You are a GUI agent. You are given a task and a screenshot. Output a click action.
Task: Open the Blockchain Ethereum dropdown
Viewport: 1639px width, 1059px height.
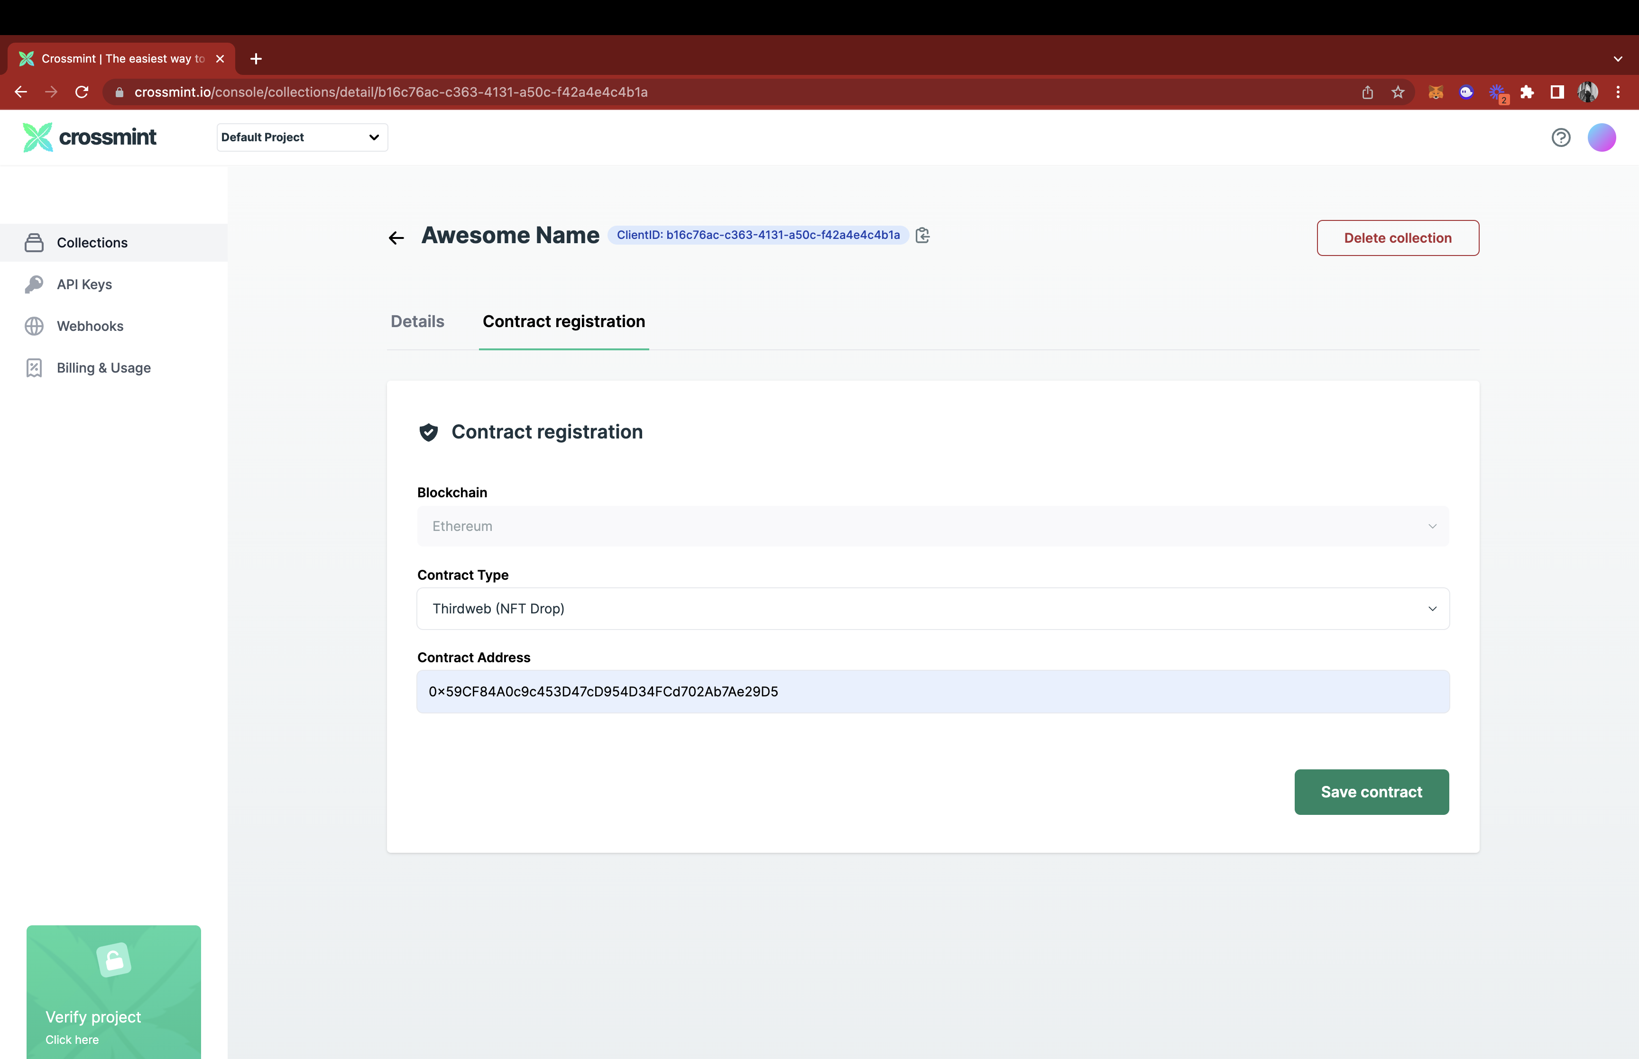tap(933, 526)
